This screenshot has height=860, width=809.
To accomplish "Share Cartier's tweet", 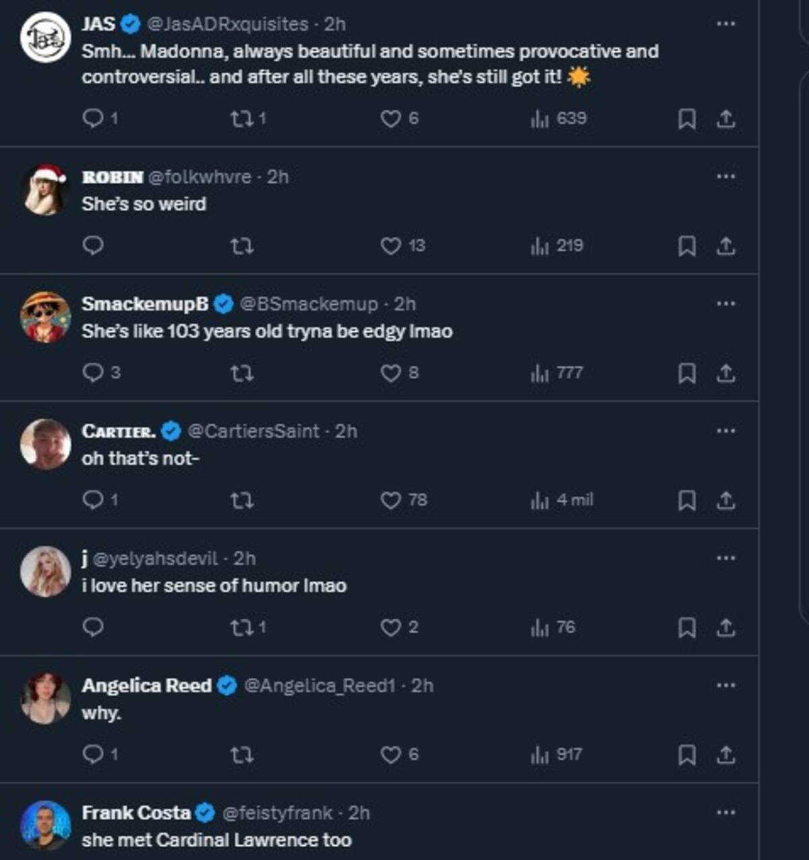I will 725,500.
